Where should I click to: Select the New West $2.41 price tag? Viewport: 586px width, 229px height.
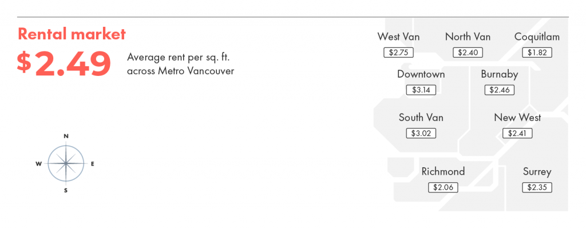click(x=517, y=133)
